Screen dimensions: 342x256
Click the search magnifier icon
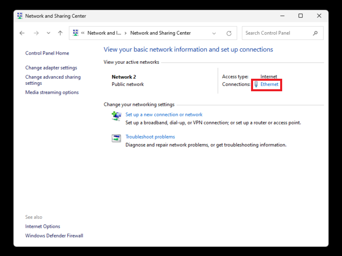click(315, 33)
